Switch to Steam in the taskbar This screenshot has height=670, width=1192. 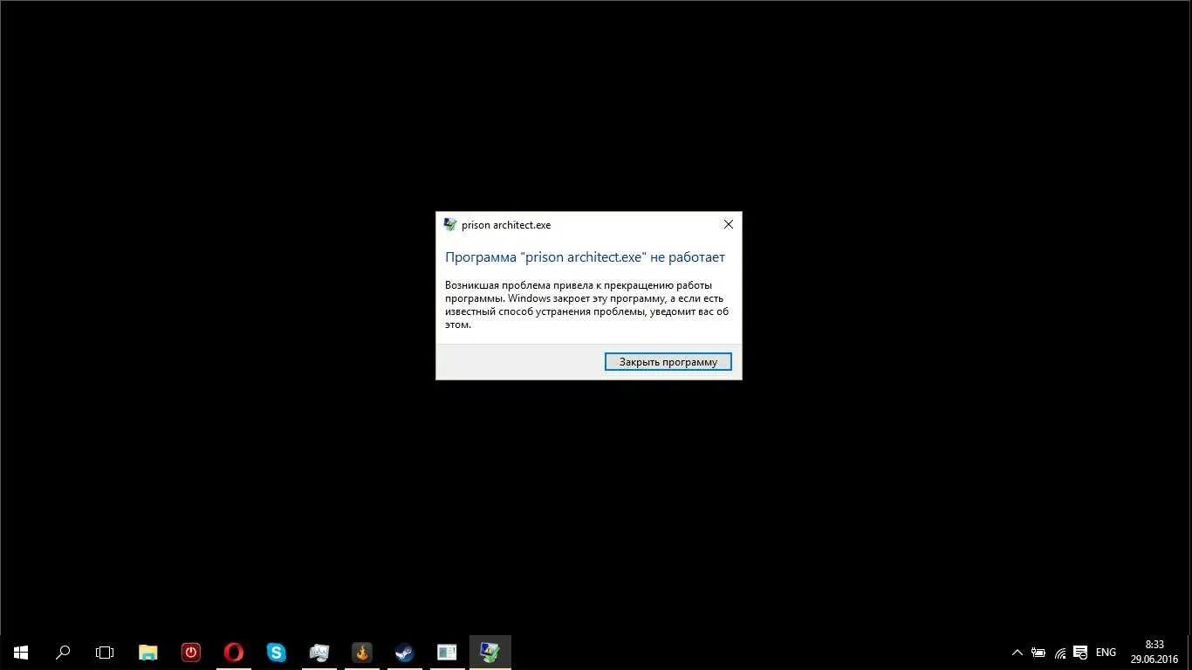404,653
